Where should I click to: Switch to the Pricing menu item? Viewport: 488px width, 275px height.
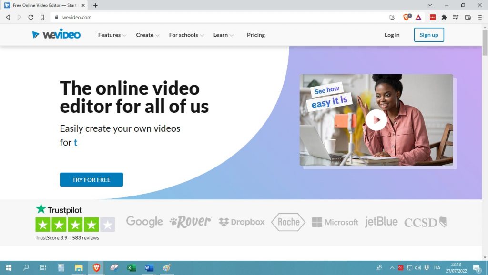click(x=256, y=35)
